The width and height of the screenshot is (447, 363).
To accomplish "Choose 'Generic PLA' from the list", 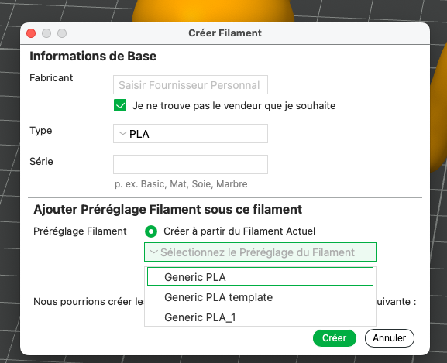I will (260, 277).
